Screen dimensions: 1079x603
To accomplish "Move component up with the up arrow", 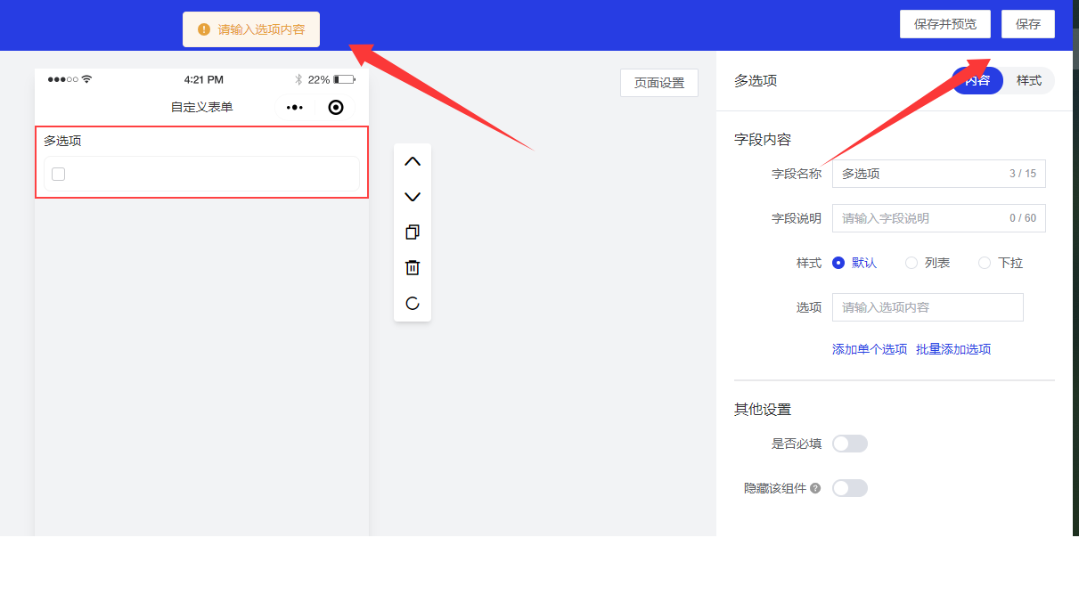I will pos(413,161).
